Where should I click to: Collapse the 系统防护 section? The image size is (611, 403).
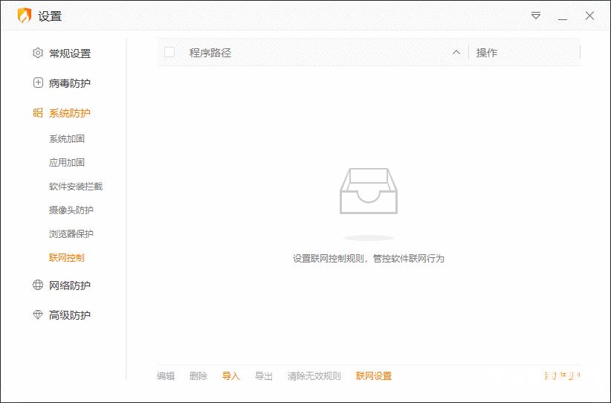[70, 113]
